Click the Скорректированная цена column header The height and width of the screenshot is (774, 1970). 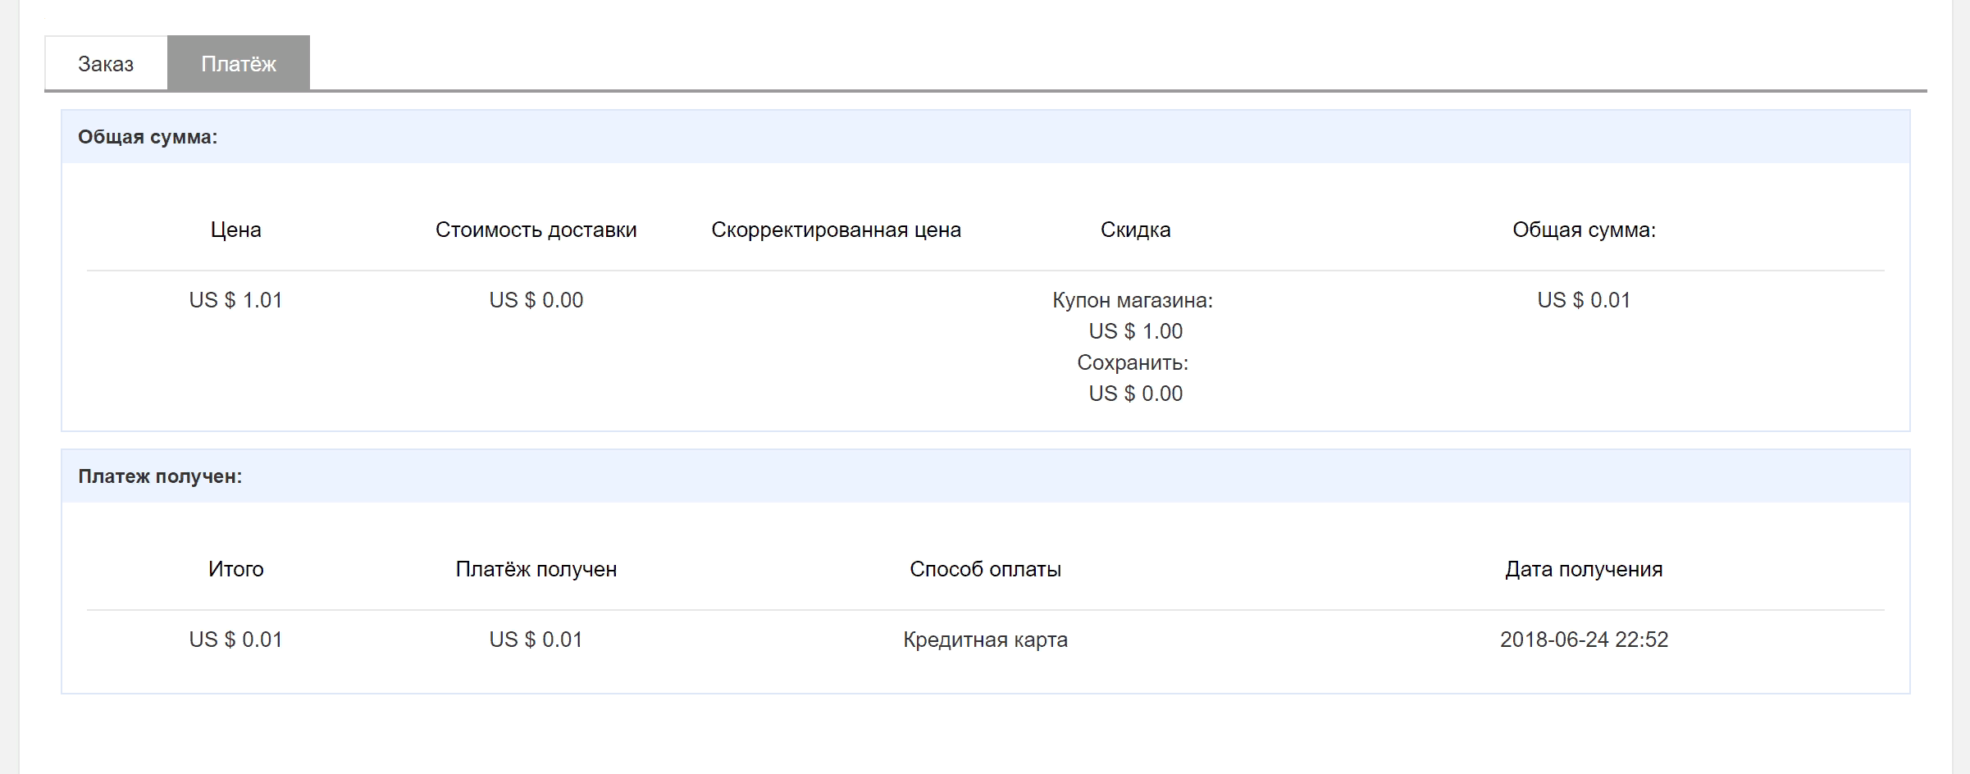click(836, 230)
